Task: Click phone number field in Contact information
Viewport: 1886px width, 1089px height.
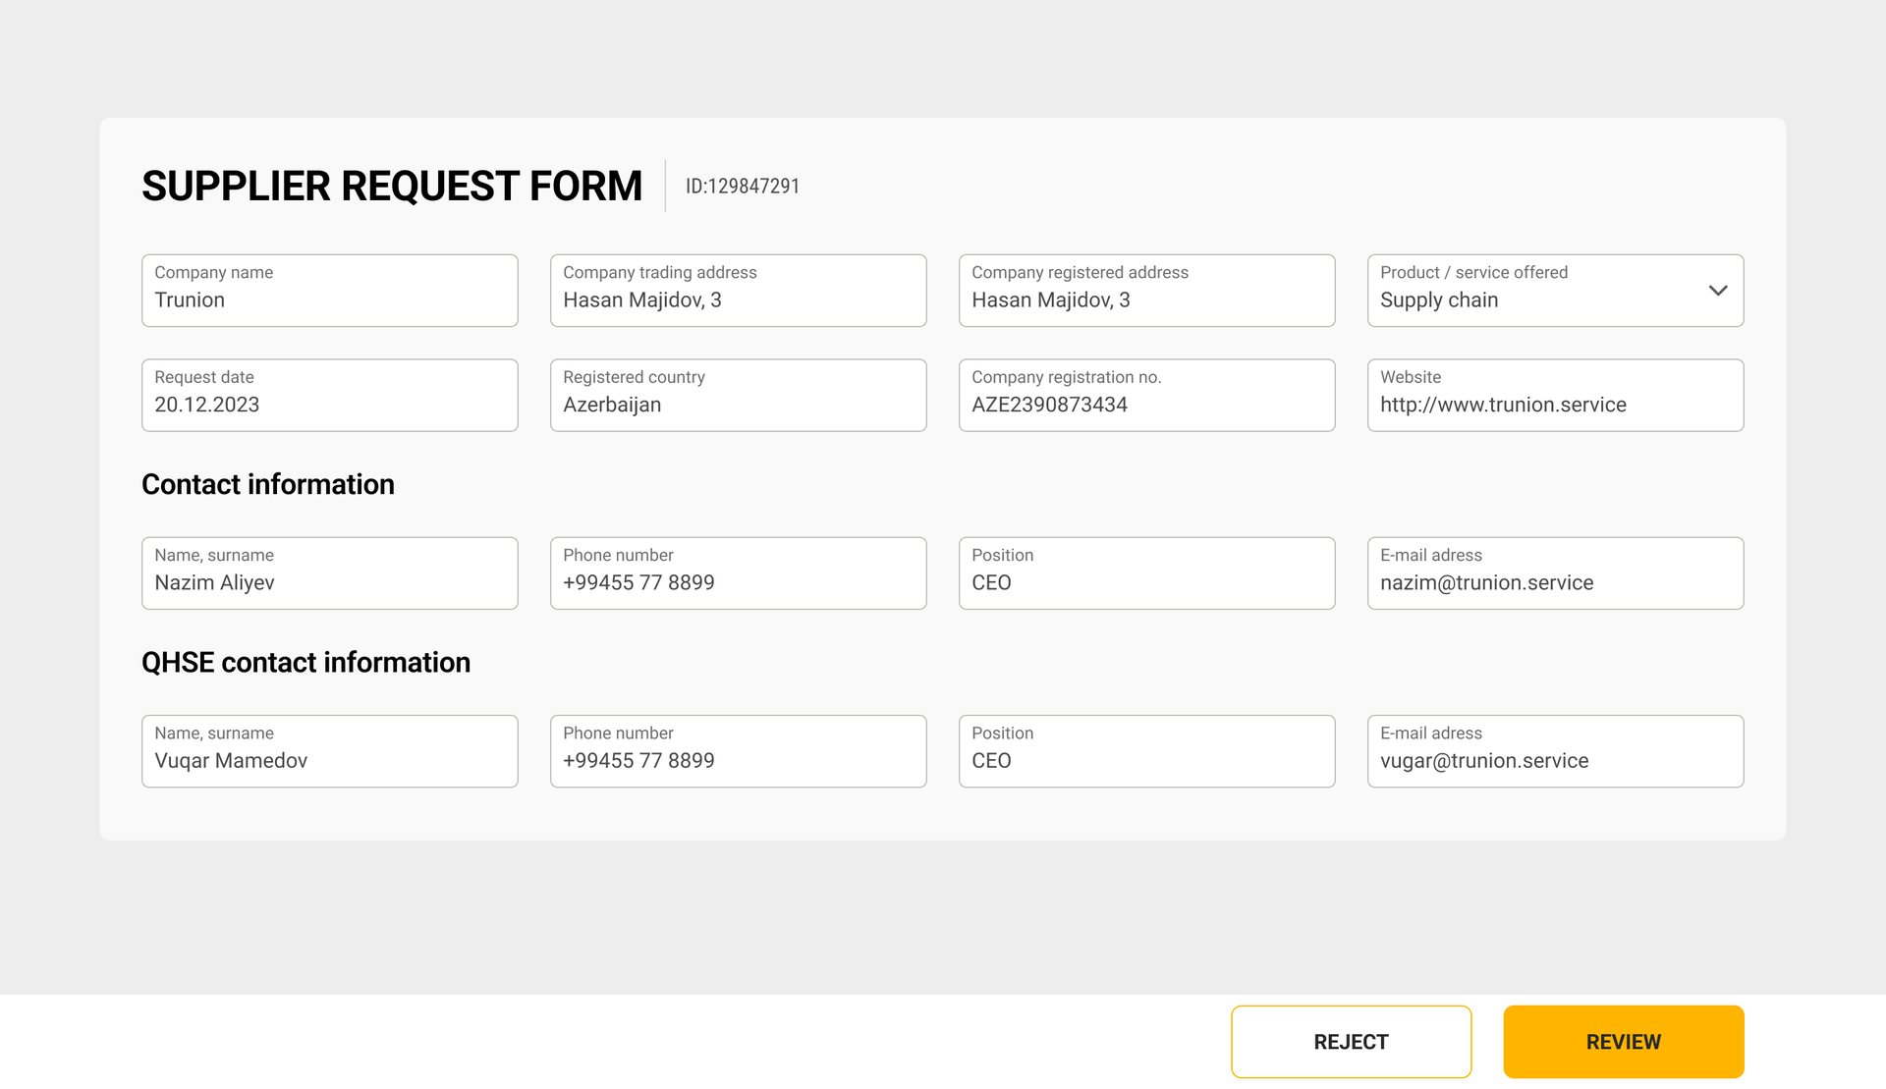Action: [x=738, y=573]
